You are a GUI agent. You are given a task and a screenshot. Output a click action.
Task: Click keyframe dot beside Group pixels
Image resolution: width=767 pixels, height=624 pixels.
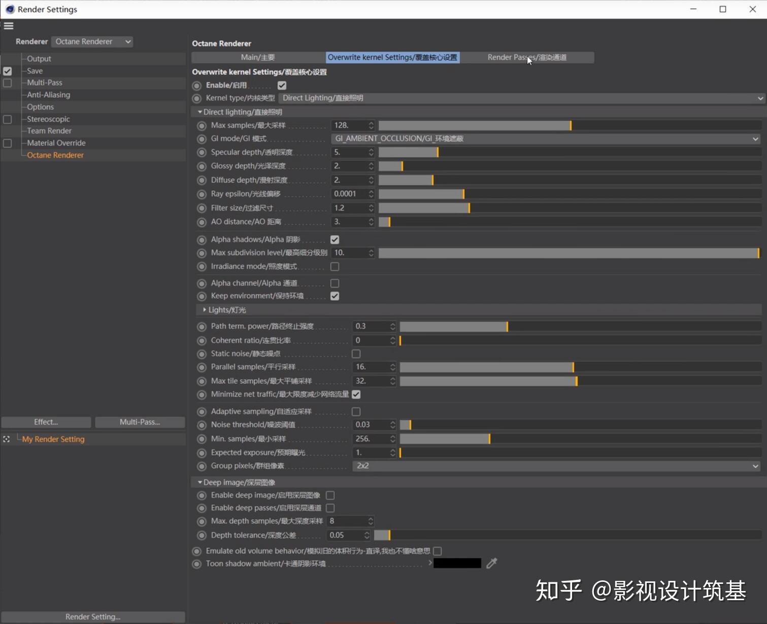coord(202,466)
